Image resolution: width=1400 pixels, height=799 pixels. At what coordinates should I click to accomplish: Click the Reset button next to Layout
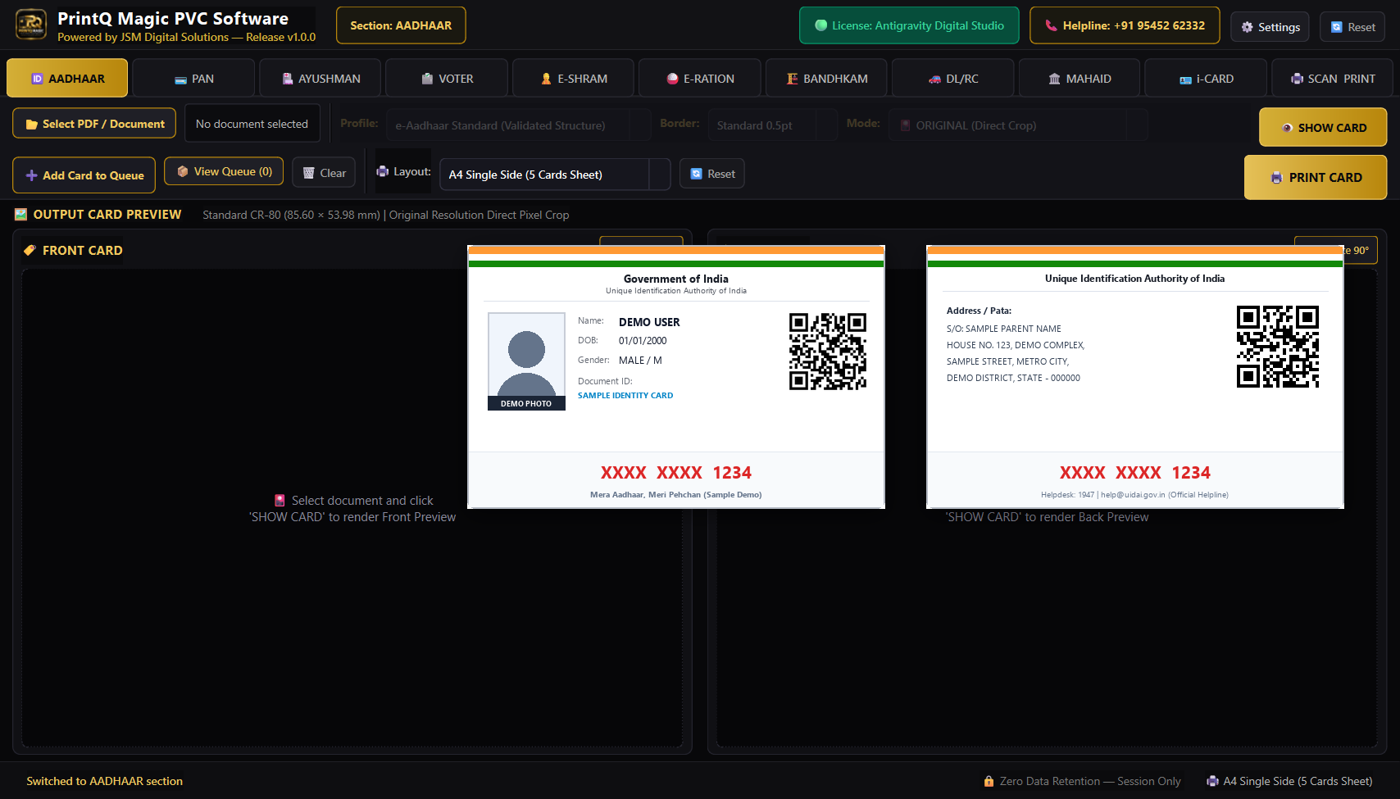[711, 174]
